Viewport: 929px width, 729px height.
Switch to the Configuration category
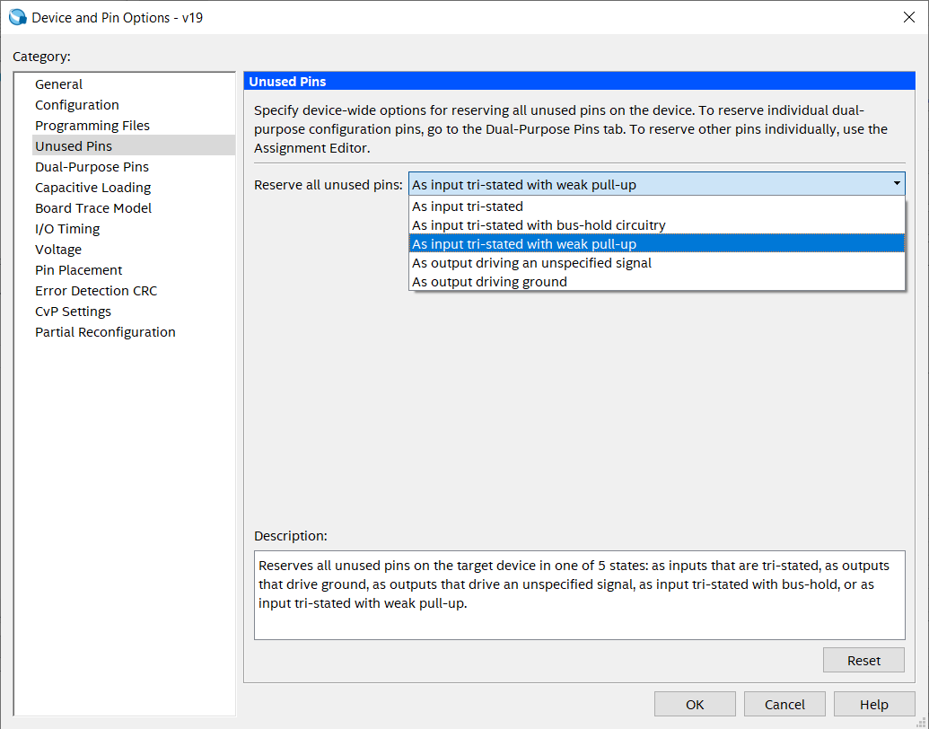point(76,104)
